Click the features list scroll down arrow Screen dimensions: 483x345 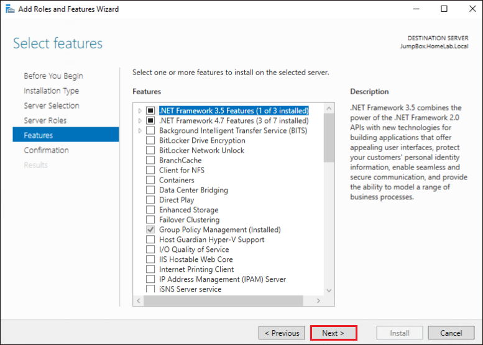[x=329, y=290]
